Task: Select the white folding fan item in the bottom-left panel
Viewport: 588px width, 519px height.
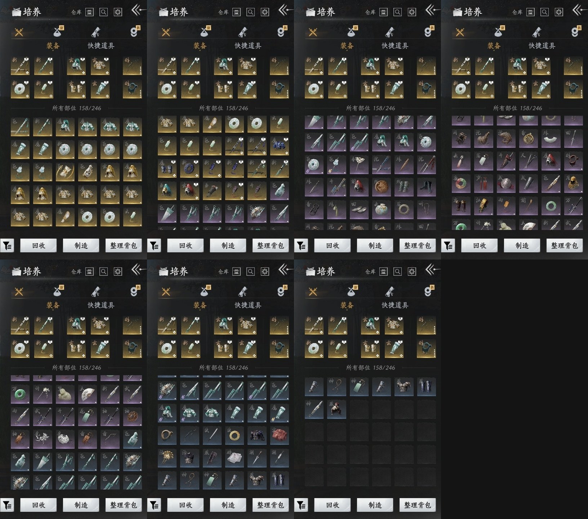Action: [x=88, y=394]
